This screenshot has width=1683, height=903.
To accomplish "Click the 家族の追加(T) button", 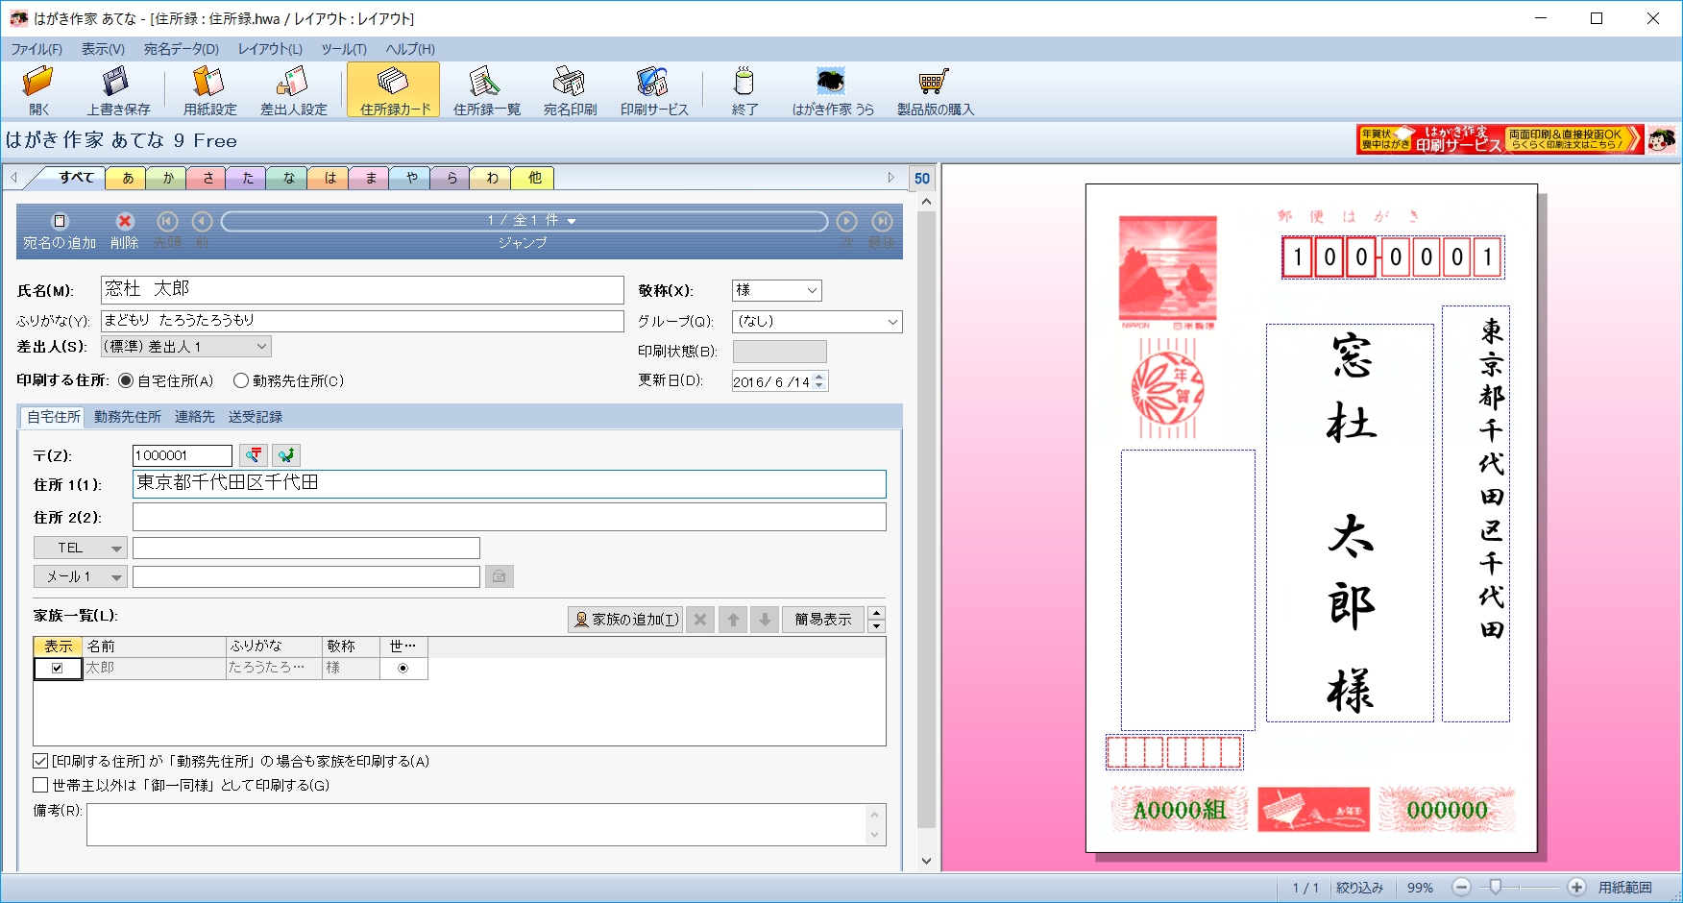I will coord(625,620).
